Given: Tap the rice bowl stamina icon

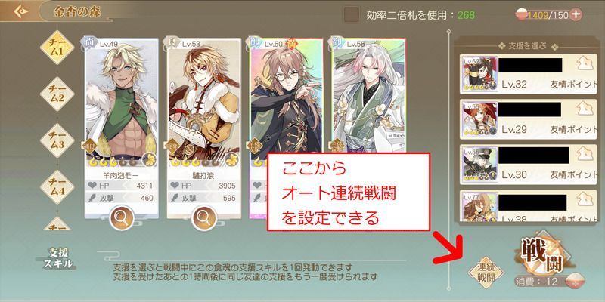Looking at the screenshot, I should (x=521, y=14).
